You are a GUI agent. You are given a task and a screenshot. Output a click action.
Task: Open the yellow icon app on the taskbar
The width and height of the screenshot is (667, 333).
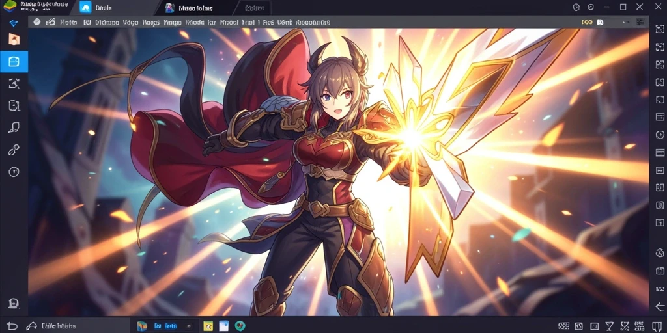pos(208,326)
